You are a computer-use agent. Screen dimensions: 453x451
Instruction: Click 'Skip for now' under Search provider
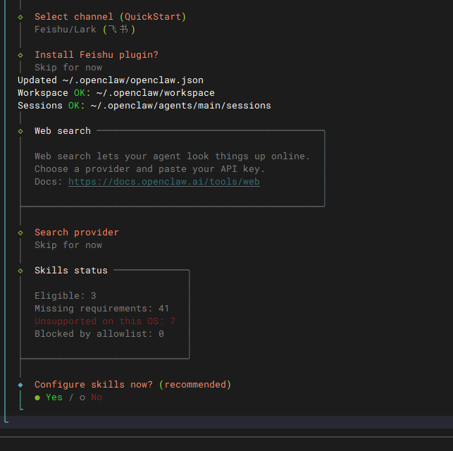point(68,245)
